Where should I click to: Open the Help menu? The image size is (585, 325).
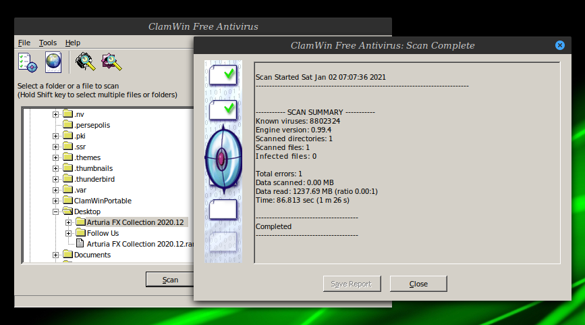tap(73, 43)
